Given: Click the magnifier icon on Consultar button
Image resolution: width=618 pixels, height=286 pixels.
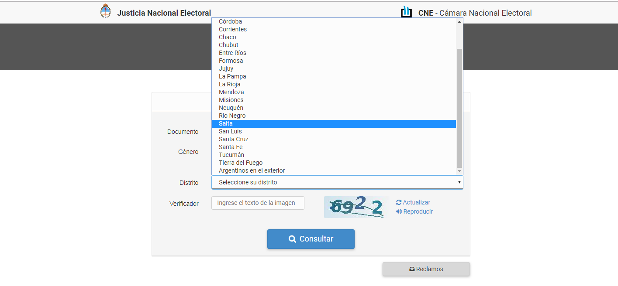Looking at the screenshot, I should tap(293, 239).
